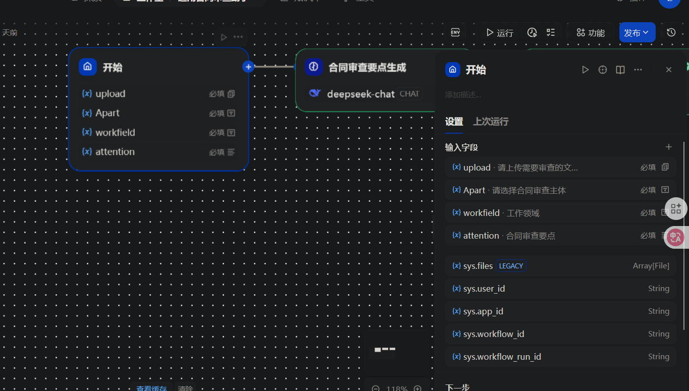Select the 合同审查要点生成 node title

point(367,67)
